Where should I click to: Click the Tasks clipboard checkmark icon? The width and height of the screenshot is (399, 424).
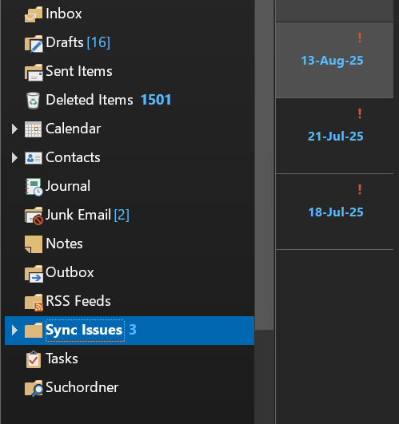pyautogui.click(x=34, y=359)
